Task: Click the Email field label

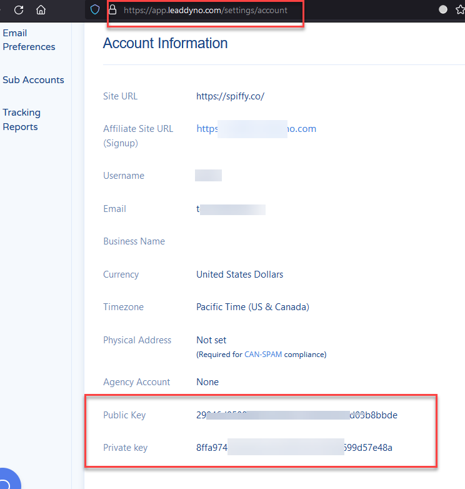Action: pyautogui.click(x=115, y=209)
